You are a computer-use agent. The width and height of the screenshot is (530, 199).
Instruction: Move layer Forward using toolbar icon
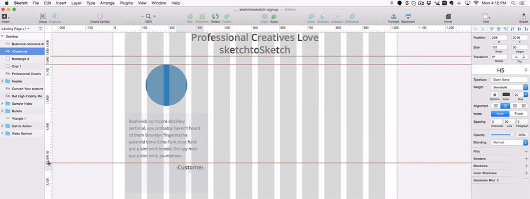coord(393,16)
